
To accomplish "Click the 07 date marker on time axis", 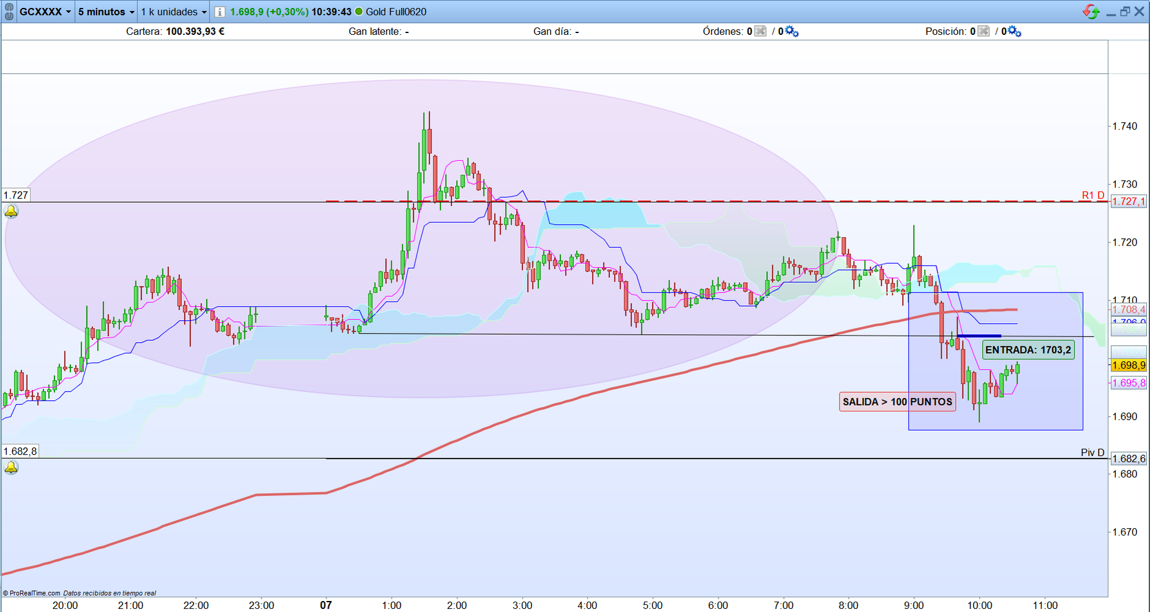I will click(326, 605).
